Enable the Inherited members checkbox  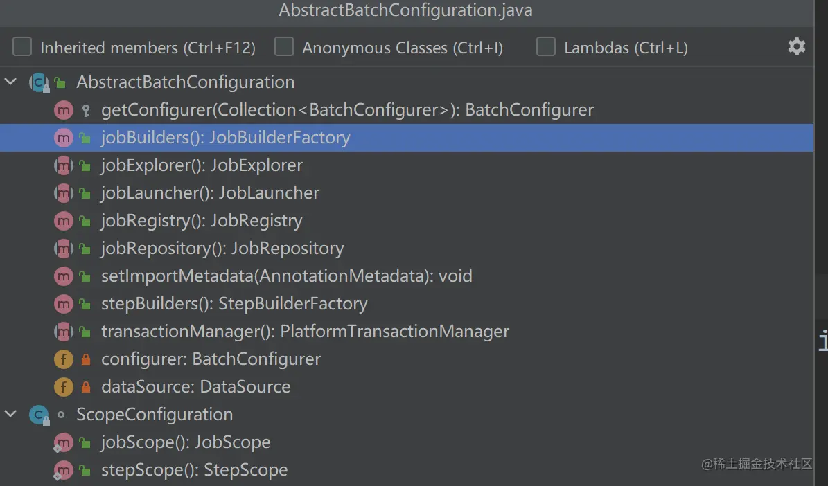[x=23, y=47]
